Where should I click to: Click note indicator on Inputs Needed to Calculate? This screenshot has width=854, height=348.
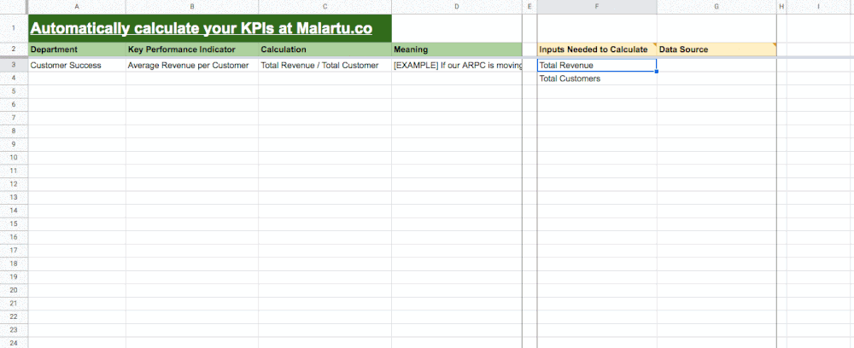(655, 44)
